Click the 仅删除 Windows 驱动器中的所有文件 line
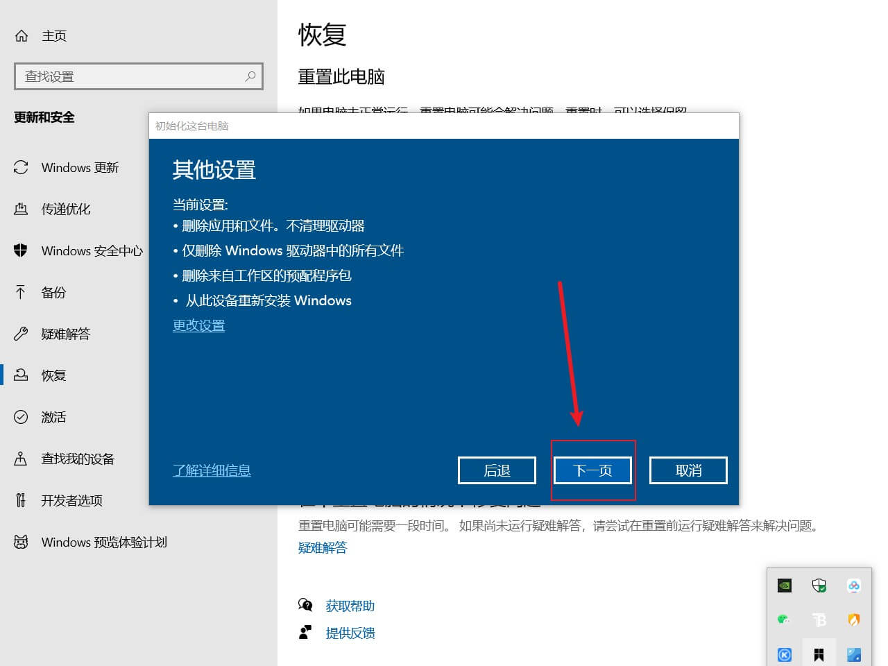 [x=293, y=250]
